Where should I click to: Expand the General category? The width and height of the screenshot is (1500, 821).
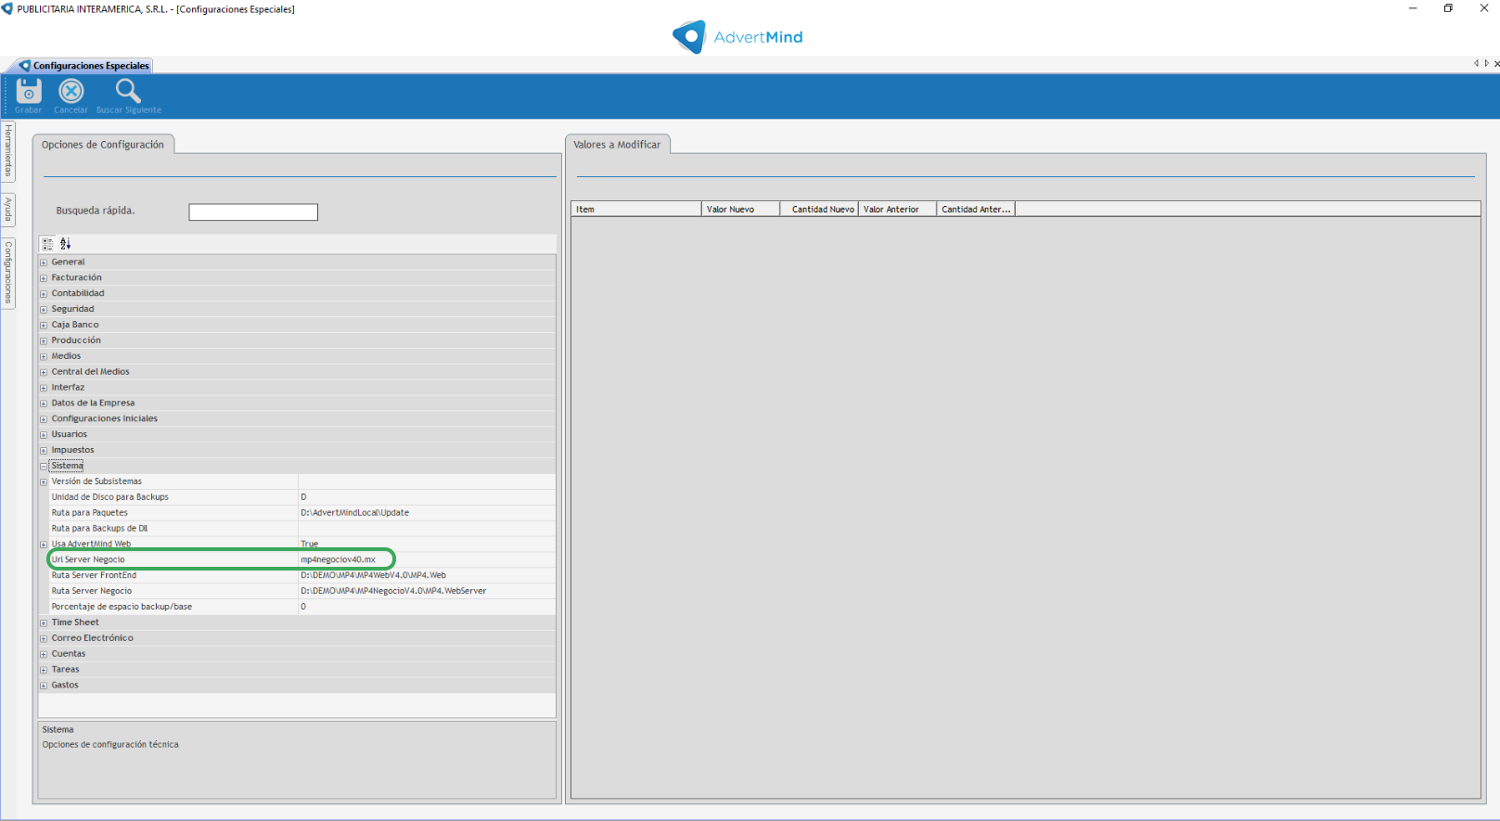(44, 263)
